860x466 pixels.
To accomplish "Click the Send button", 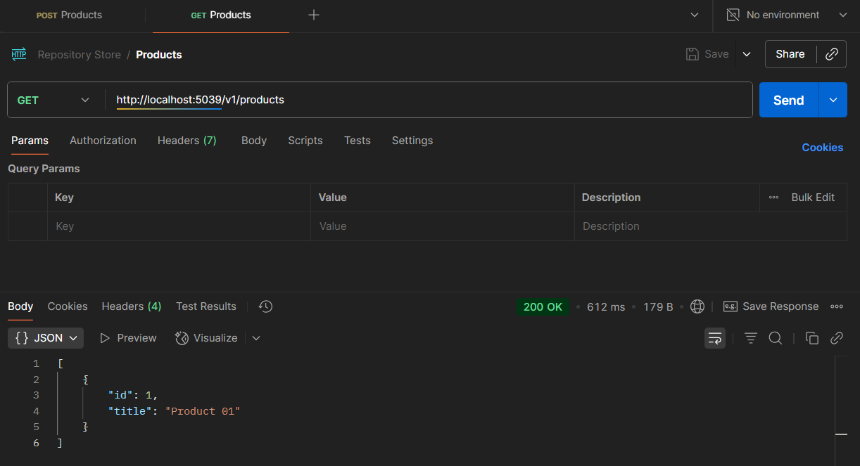I will [x=788, y=100].
